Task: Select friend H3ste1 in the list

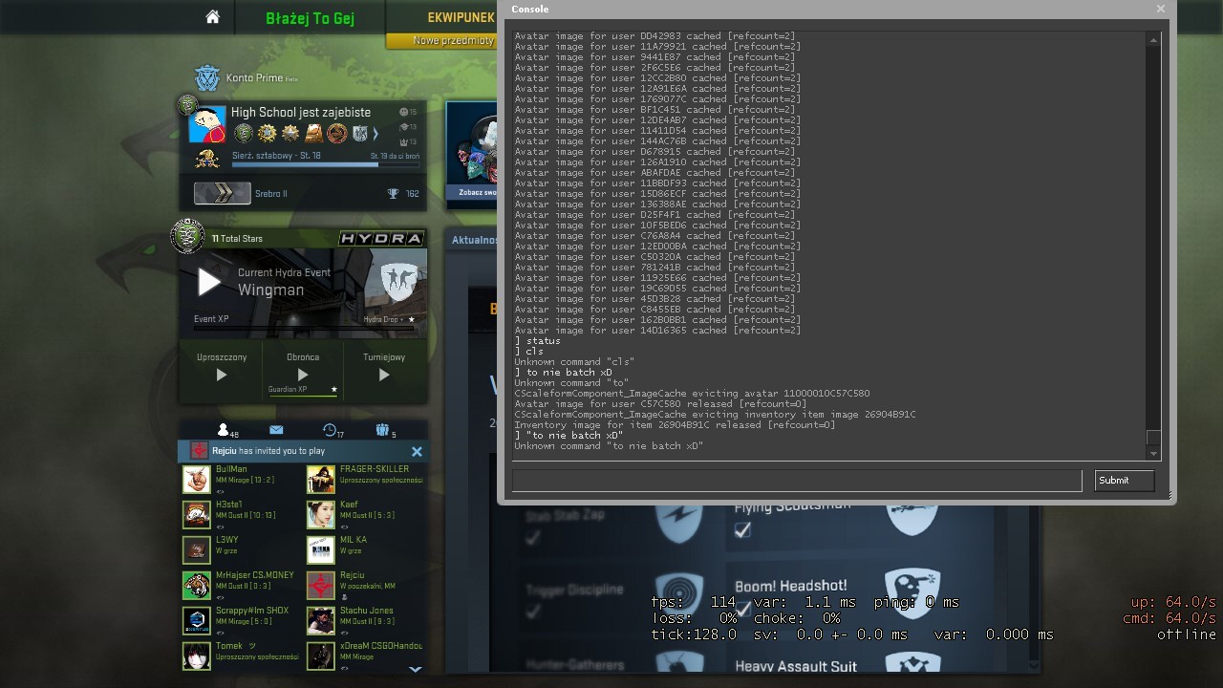Action: pyautogui.click(x=241, y=515)
